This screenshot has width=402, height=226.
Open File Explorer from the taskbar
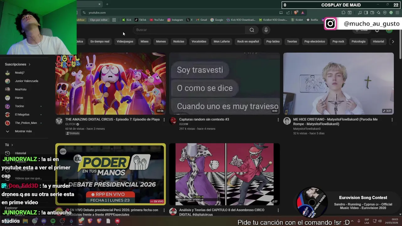[x=25, y=221]
